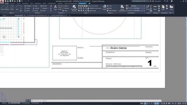
Task: Expand the Modificar panel
Action: (38, 13)
